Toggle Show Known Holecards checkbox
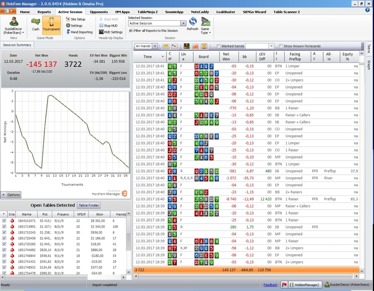374x291 pixels. (x=280, y=46)
